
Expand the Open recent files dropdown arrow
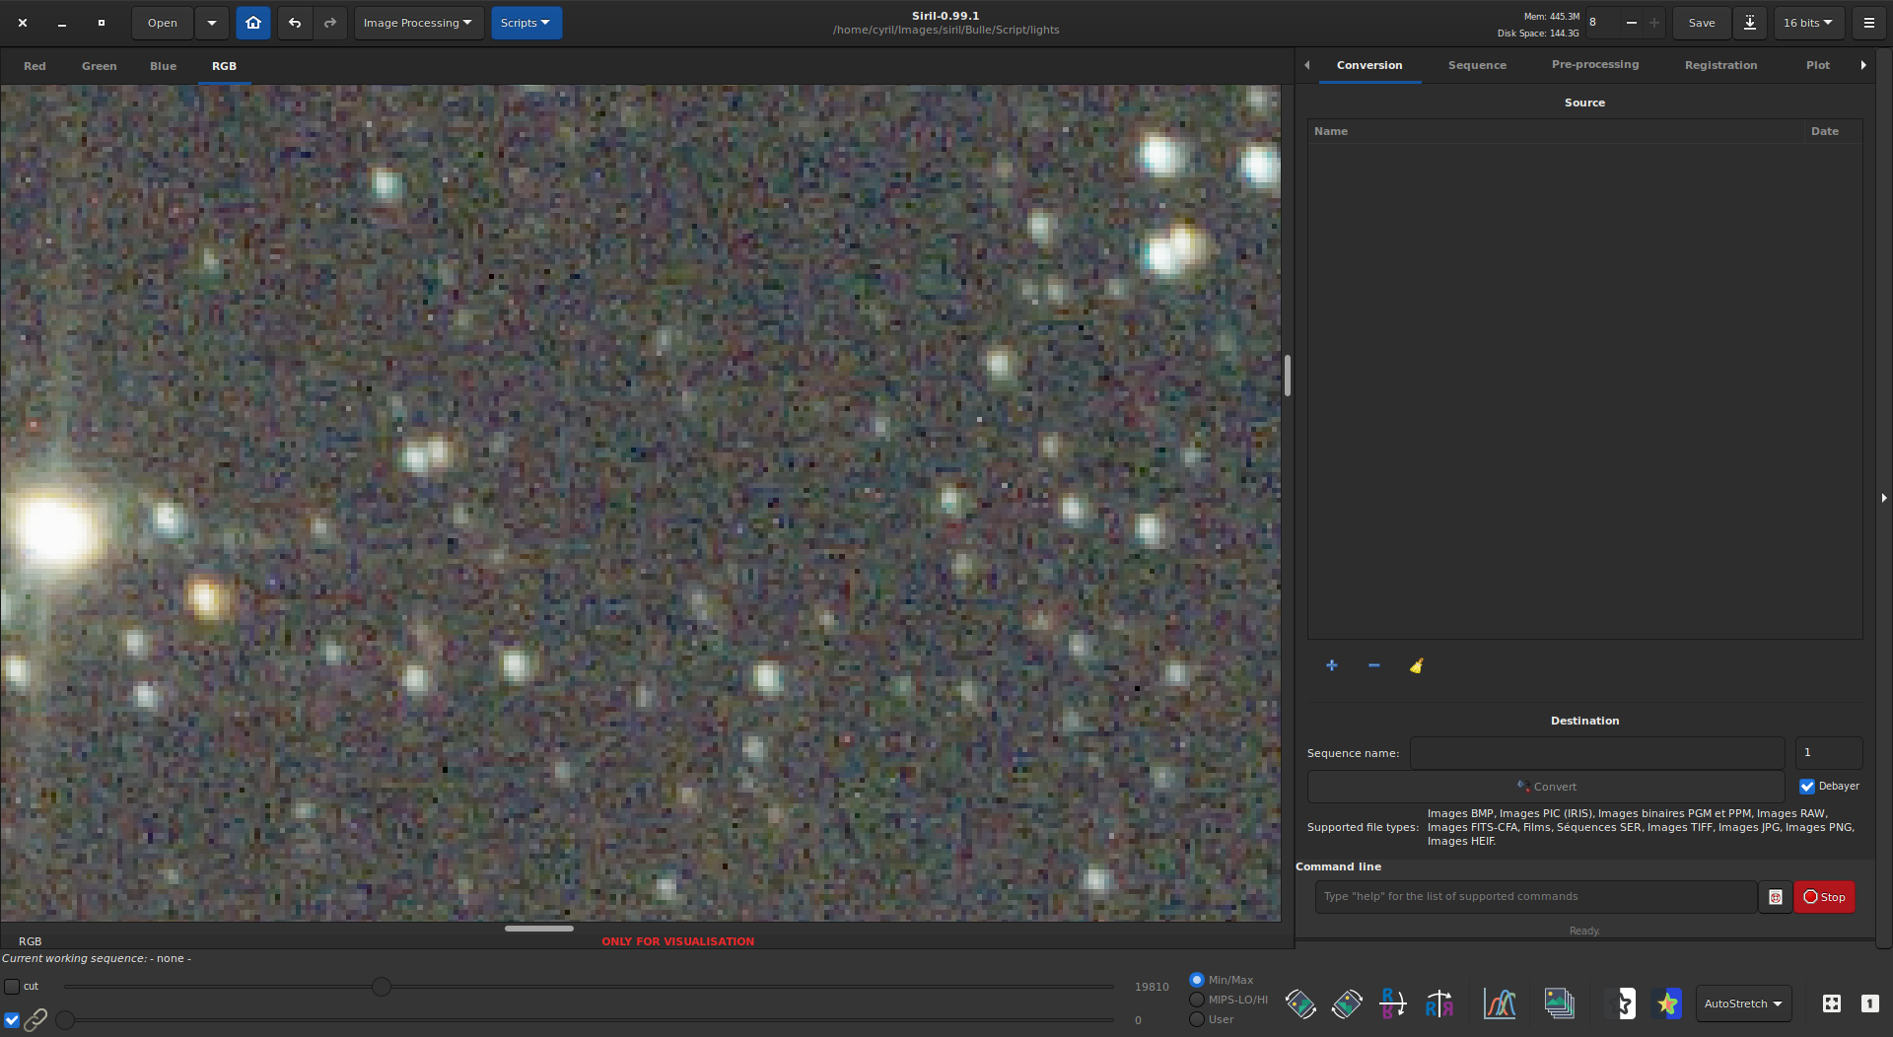211,23
